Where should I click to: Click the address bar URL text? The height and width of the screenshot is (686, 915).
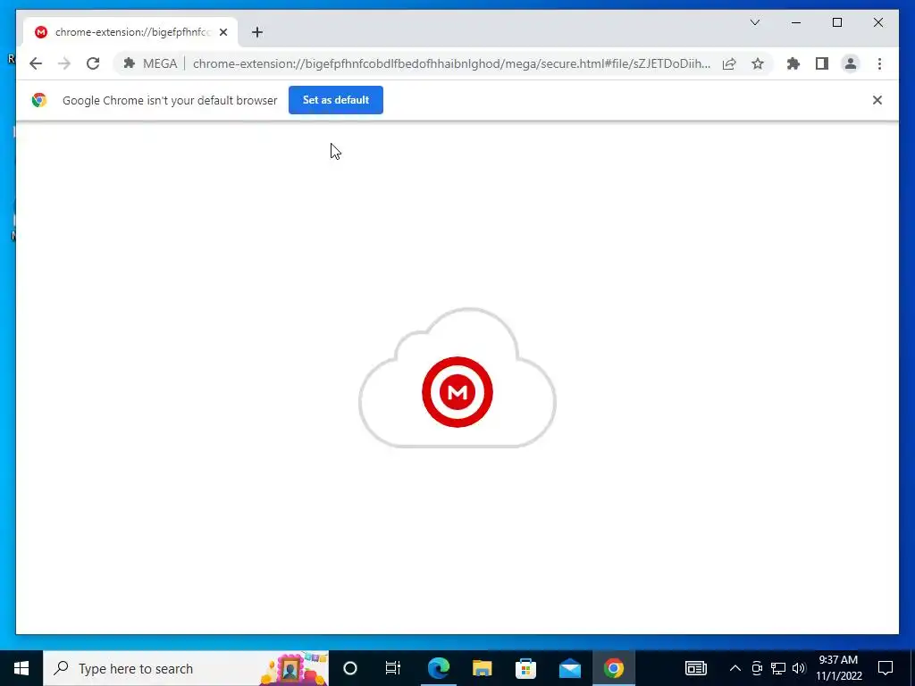[451, 63]
